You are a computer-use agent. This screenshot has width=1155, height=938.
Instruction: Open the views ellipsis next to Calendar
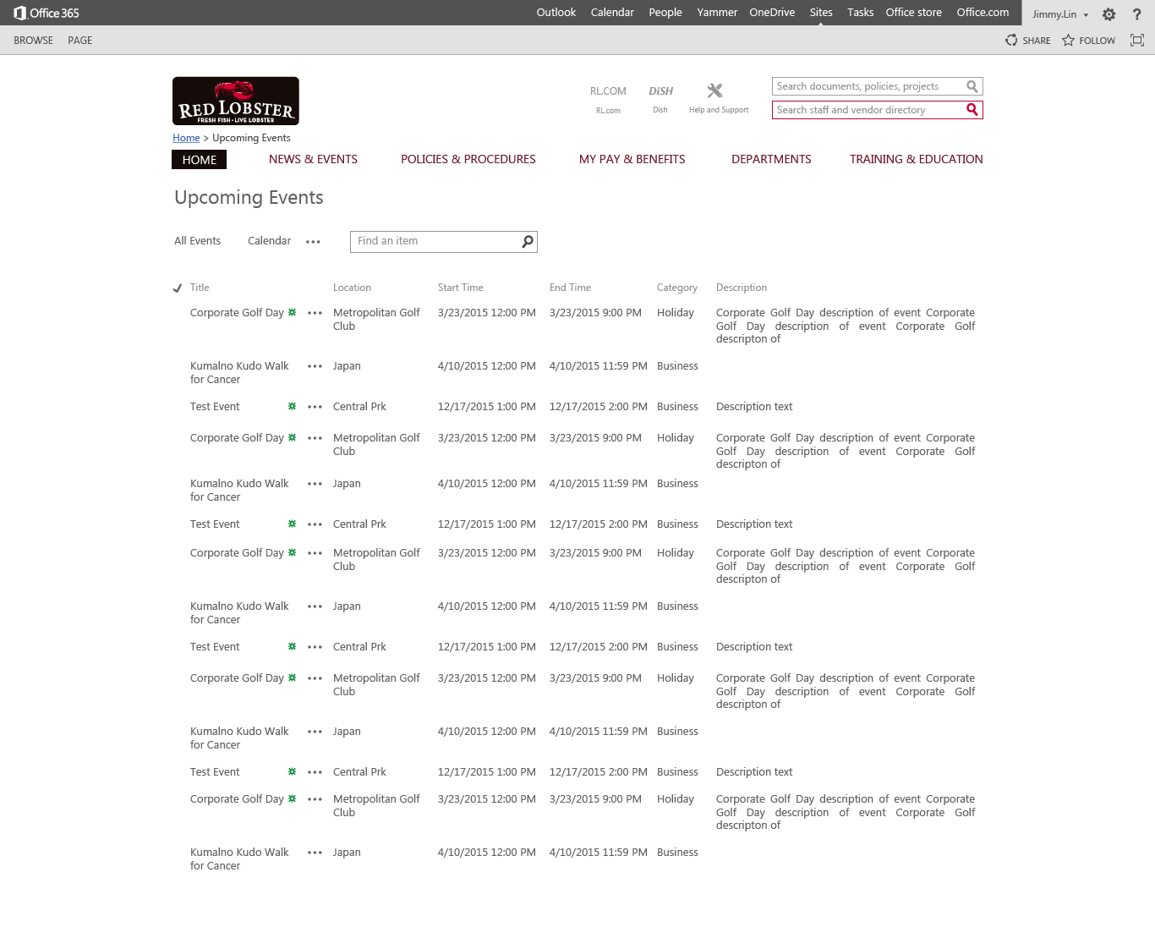coord(313,242)
